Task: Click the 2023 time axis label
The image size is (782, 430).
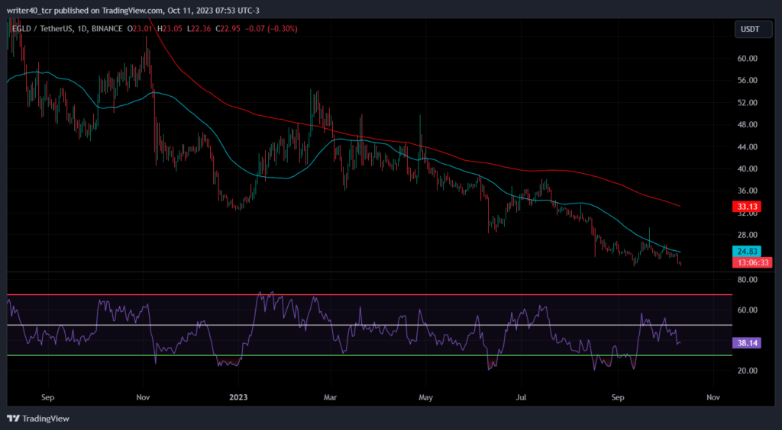Action: coord(238,398)
